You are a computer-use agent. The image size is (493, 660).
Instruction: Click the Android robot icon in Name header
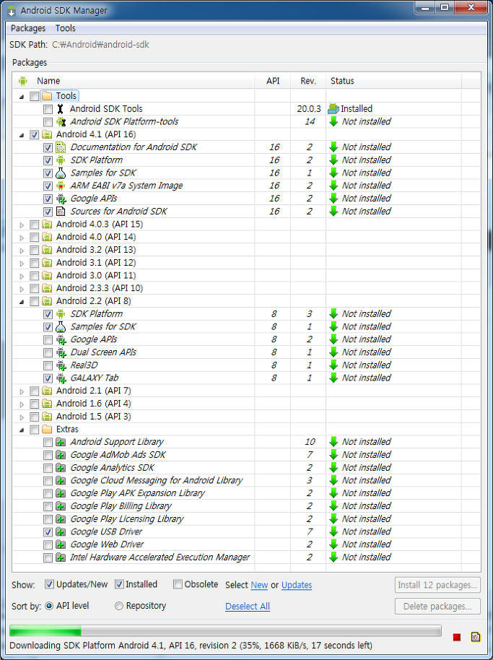tap(22, 81)
